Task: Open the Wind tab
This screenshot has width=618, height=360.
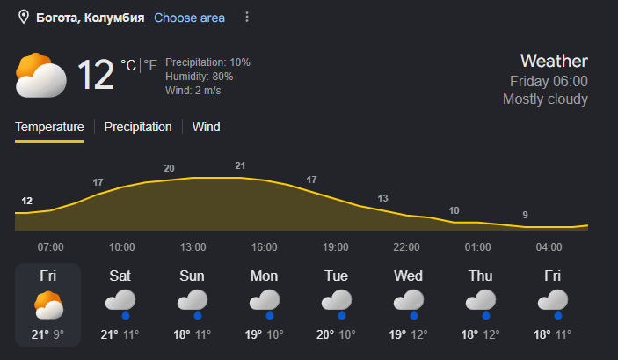Action: pyautogui.click(x=206, y=127)
